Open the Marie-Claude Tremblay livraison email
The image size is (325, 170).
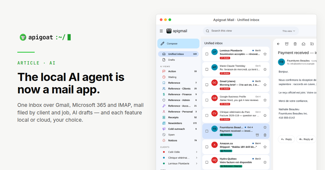point(236,69)
